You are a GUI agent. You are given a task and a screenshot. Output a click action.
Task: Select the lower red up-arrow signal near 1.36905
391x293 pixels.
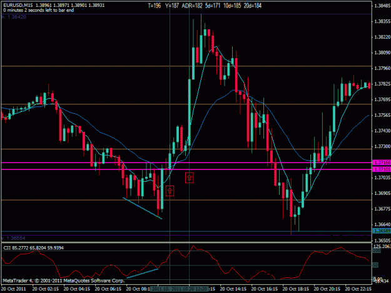[x=170, y=191]
